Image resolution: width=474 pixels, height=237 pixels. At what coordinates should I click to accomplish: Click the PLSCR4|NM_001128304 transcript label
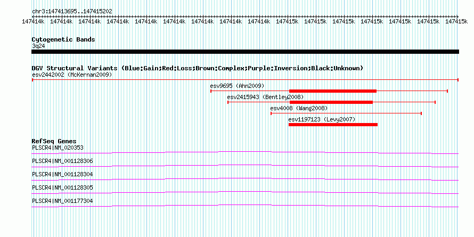click(x=62, y=174)
